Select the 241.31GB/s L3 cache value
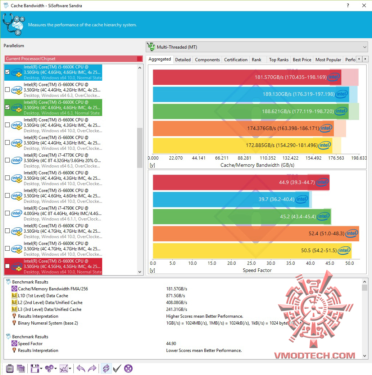 (x=177, y=309)
